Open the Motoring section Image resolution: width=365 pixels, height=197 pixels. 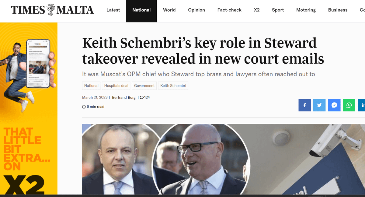(x=306, y=10)
